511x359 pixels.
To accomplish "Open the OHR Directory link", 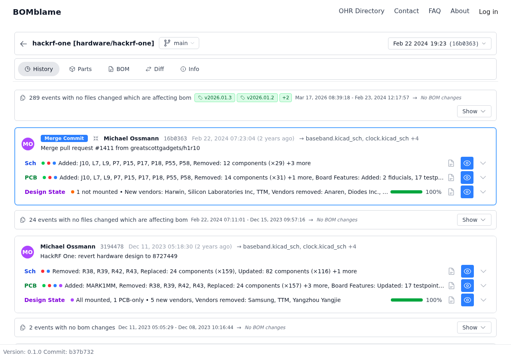I will [361, 11].
